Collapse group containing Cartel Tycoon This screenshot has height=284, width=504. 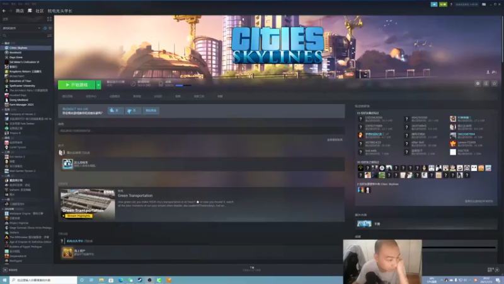point(3,138)
